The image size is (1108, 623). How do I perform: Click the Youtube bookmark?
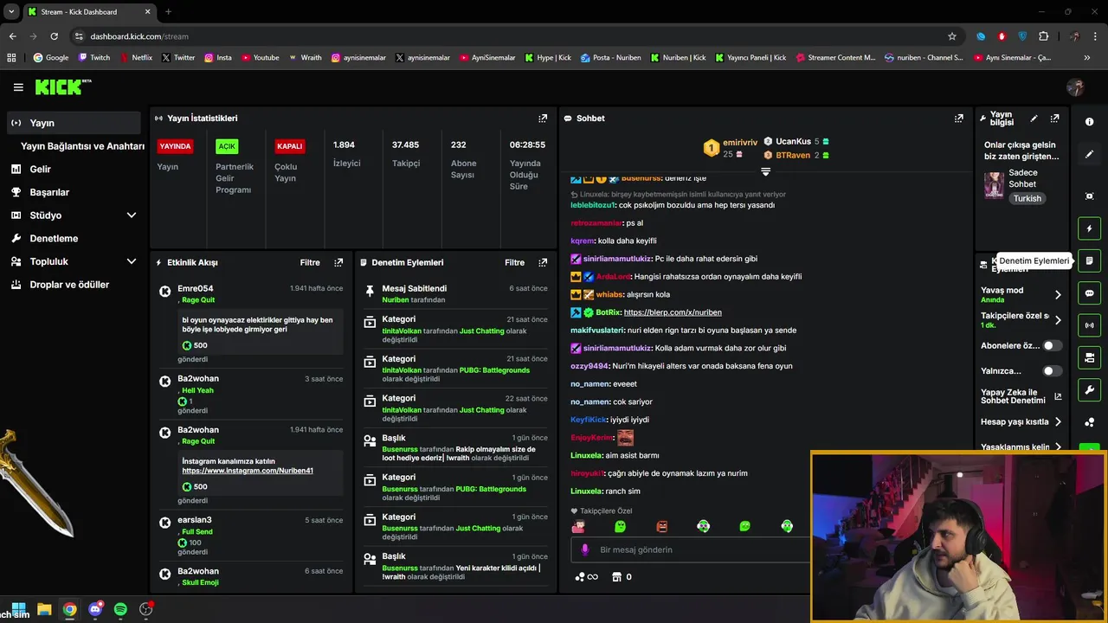(x=260, y=58)
